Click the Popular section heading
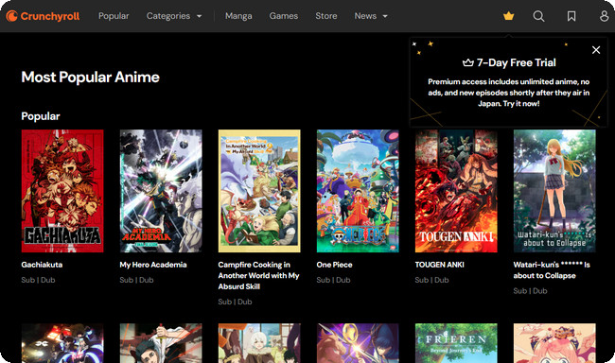Image resolution: width=615 pixels, height=363 pixels. pos(41,116)
